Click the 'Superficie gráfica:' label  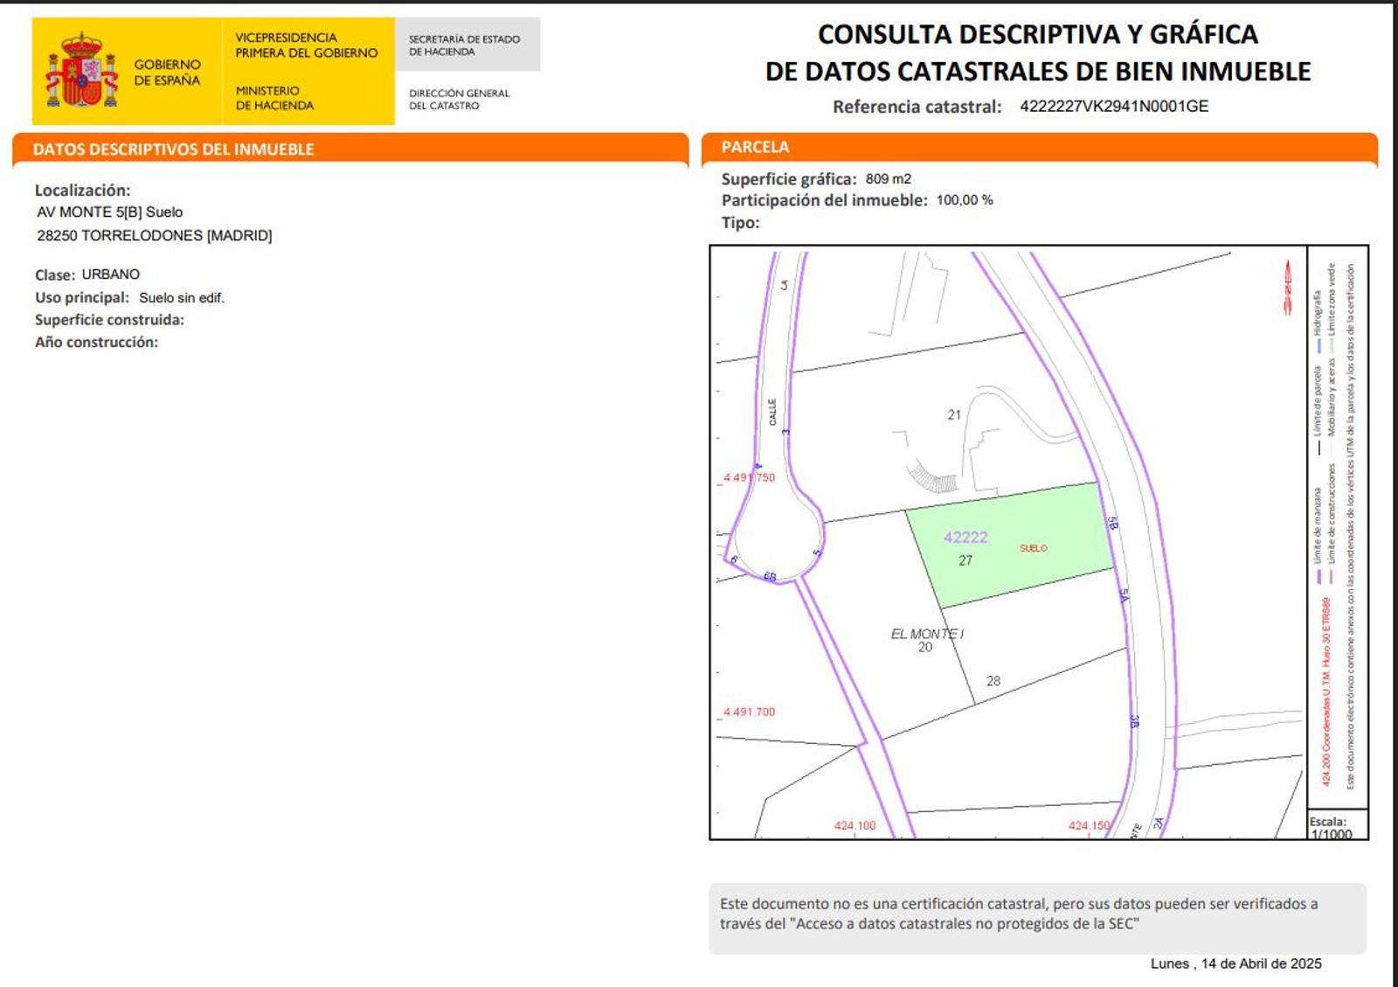[789, 179]
